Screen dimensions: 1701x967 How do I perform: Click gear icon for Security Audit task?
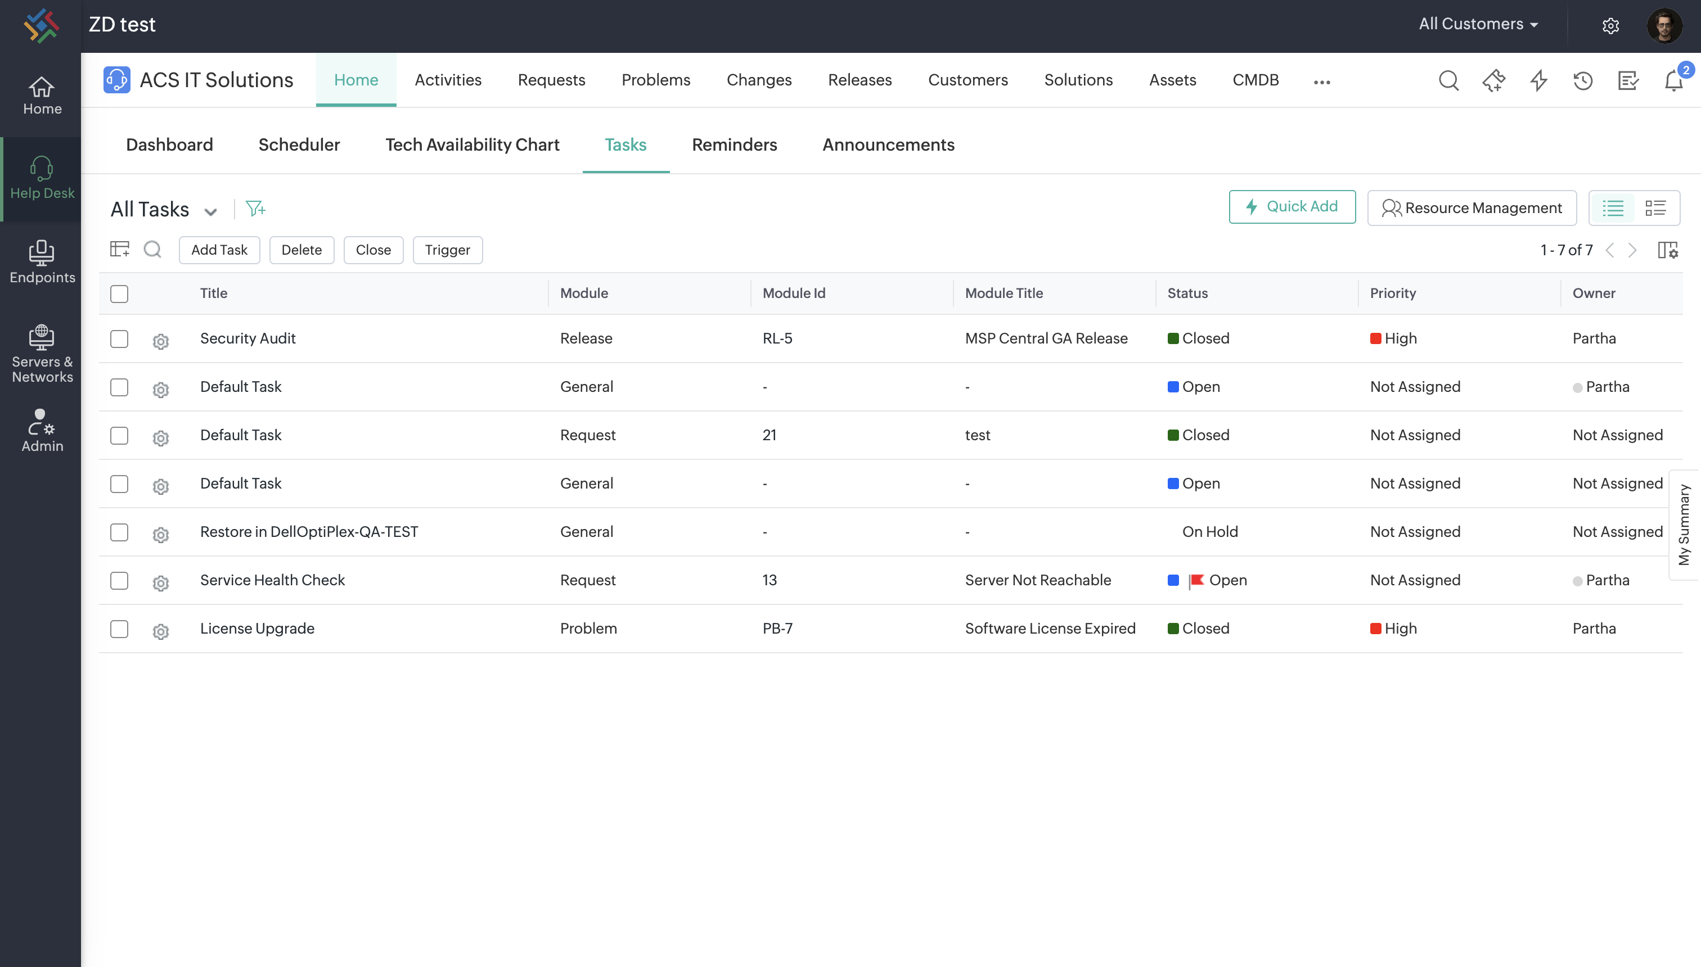click(x=160, y=341)
